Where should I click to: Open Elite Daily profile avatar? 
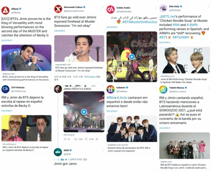(x=163, y=8)
